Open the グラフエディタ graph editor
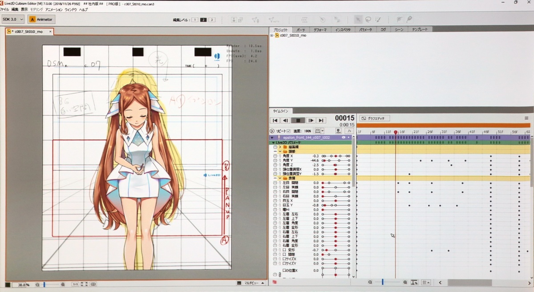This screenshot has width=534, height=292. click(375, 118)
